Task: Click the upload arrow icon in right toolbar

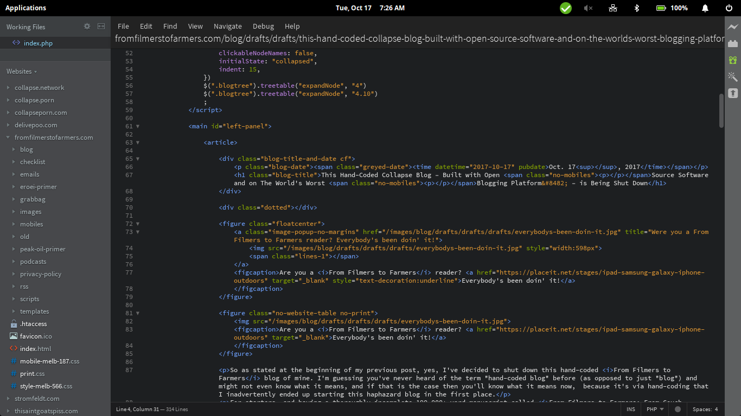Action: pyautogui.click(x=733, y=93)
